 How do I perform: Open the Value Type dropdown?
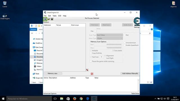110,38
